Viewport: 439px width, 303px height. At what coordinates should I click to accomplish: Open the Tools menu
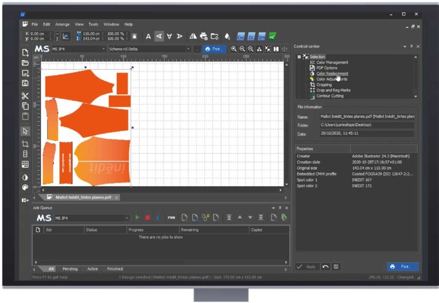(93, 25)
